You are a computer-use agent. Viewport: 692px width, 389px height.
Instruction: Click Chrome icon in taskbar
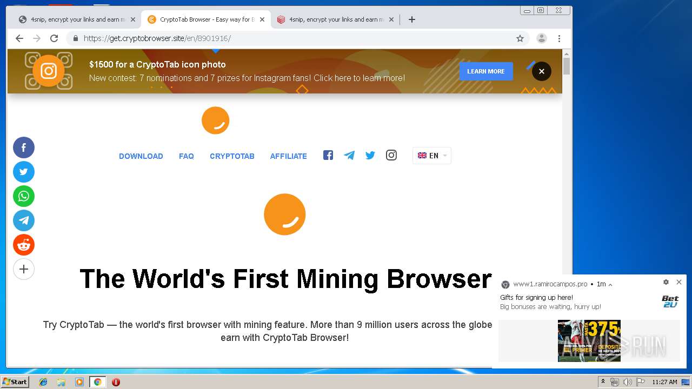tap(97, 382)
